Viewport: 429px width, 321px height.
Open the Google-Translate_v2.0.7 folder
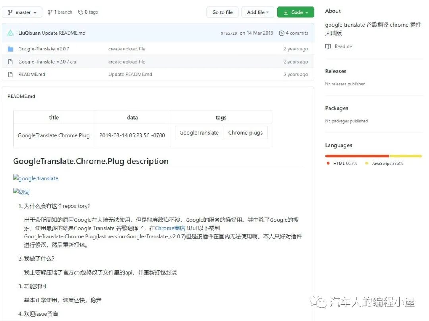(44, 49)
